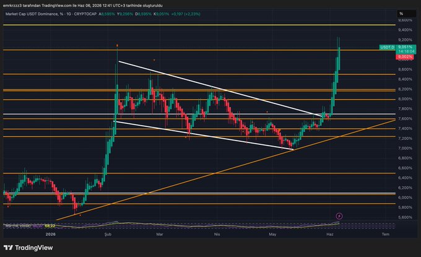Select the orange ascending trendline
The width and height of the screenshot is (421, 257).
225,170
